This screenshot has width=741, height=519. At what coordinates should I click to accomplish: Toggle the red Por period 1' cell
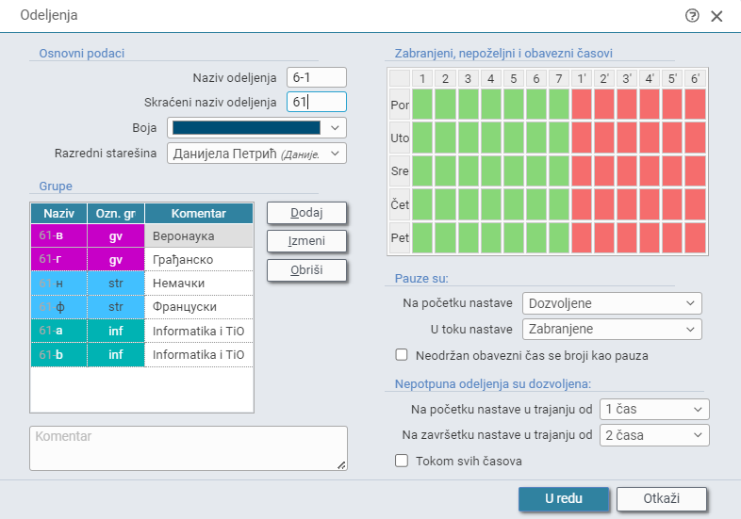point(582,105)
